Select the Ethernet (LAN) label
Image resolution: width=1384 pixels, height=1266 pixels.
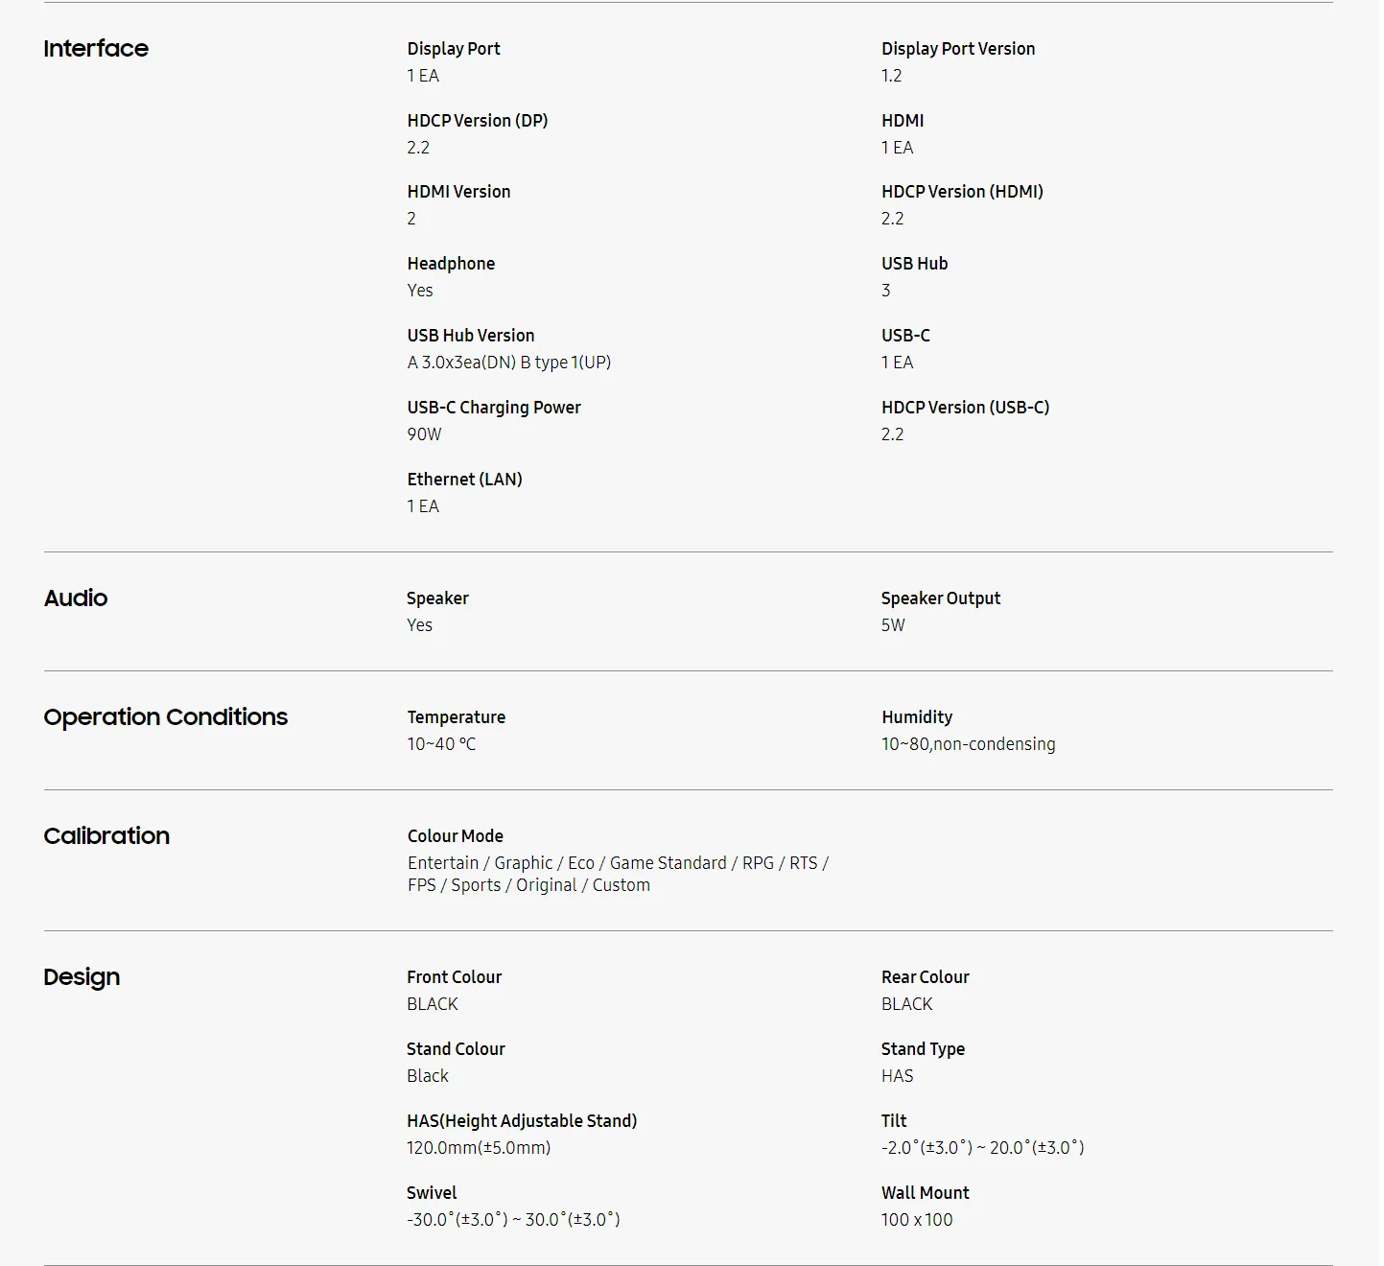(464, 480)
